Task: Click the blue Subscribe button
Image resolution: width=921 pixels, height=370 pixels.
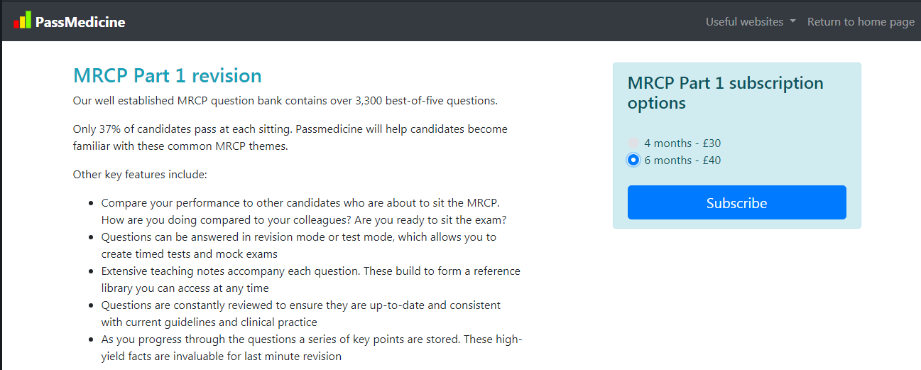Action: (737, 202)
